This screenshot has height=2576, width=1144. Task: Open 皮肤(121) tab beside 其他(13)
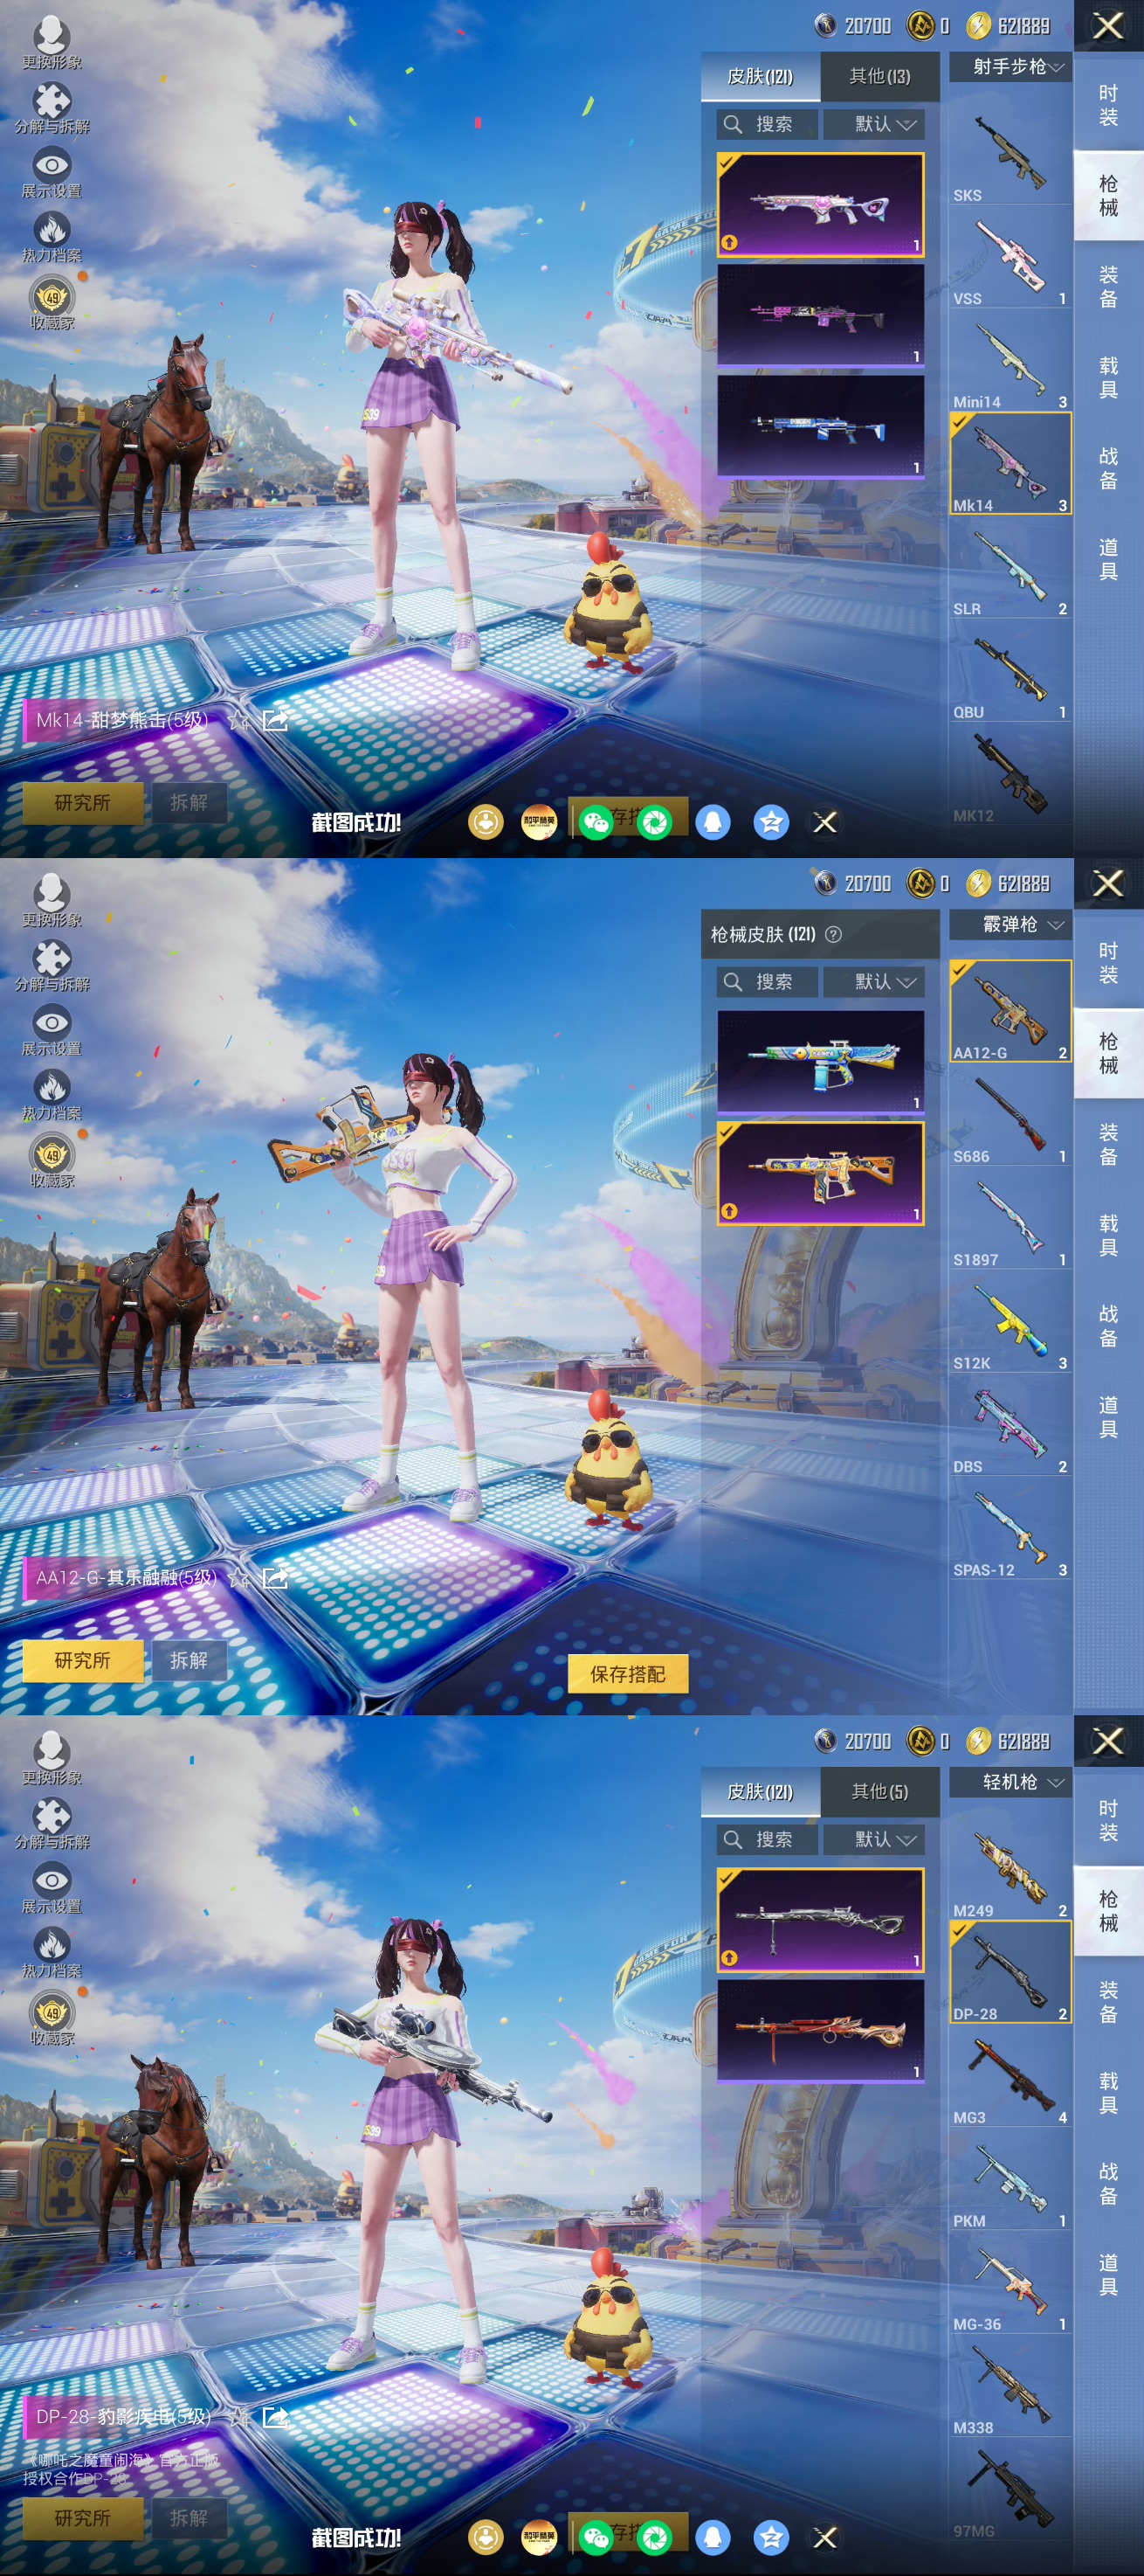click(761, 76)
